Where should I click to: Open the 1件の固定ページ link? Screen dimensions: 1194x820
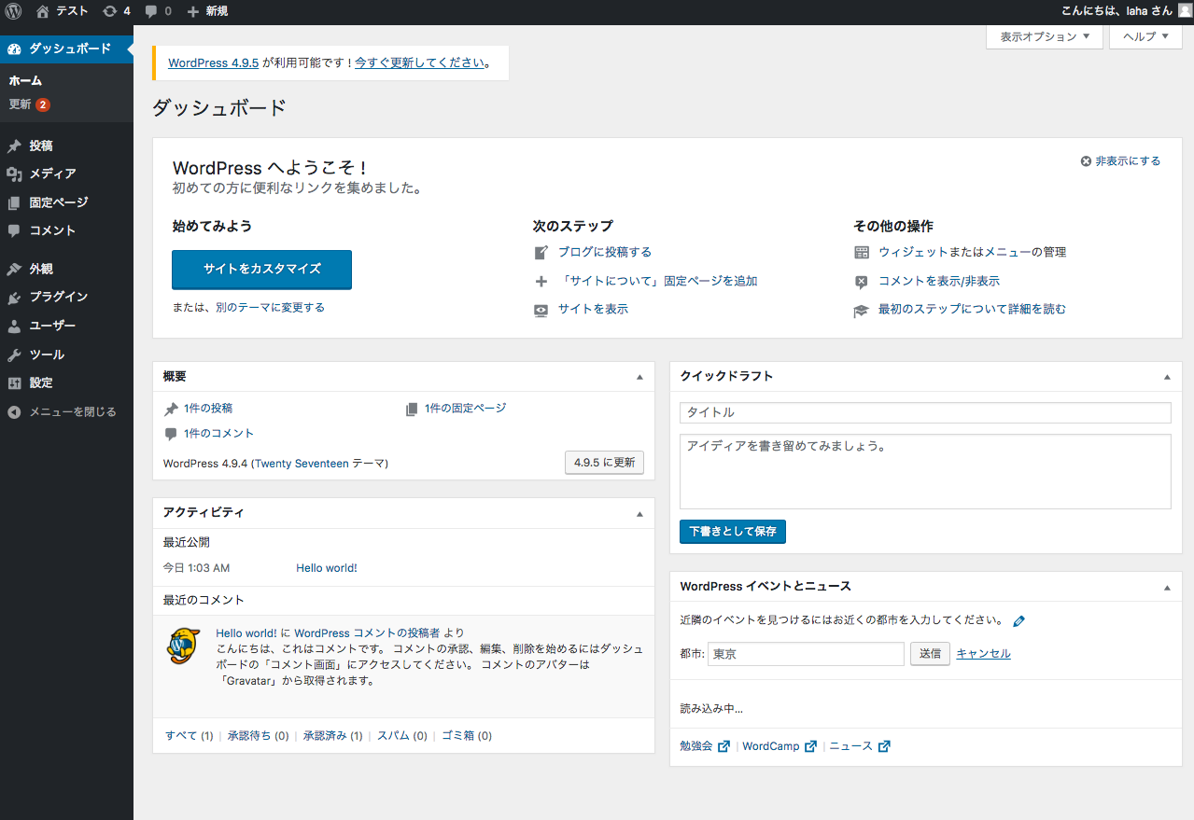(465, 409)
